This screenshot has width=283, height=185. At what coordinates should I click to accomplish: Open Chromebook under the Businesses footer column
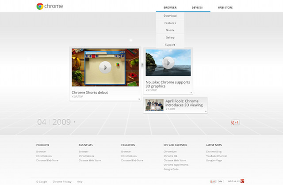pyautogui.click(x=87, y=156)
